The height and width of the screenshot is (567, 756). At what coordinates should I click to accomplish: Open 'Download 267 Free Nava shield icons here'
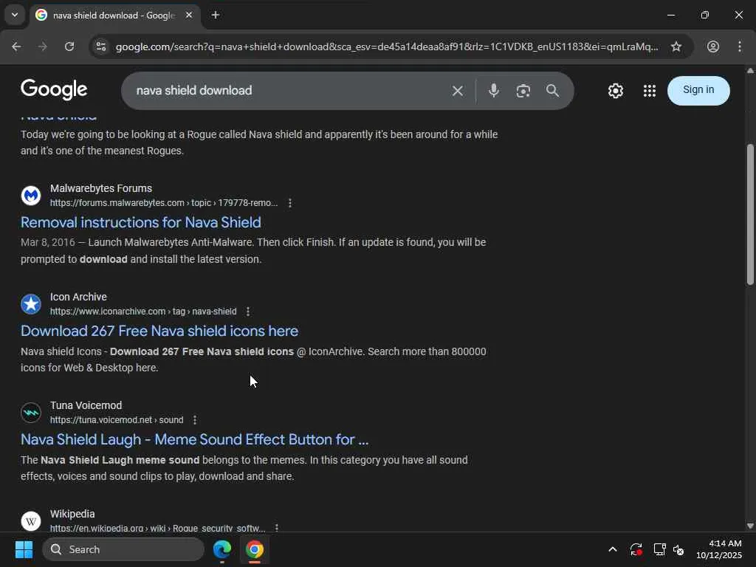click(x=159, y=331)
